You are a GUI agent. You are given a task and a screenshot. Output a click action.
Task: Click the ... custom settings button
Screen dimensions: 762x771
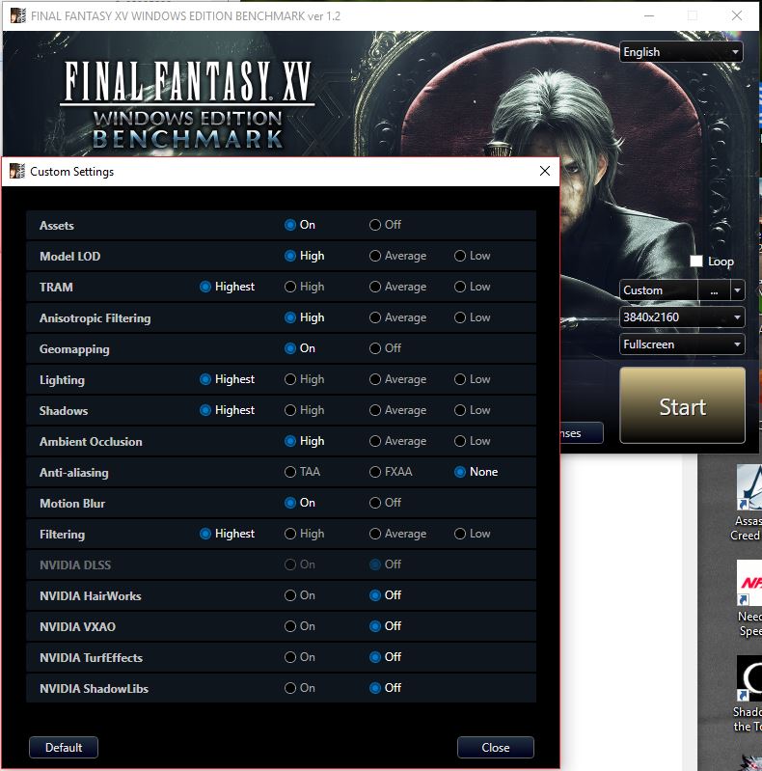click(714, 290)
